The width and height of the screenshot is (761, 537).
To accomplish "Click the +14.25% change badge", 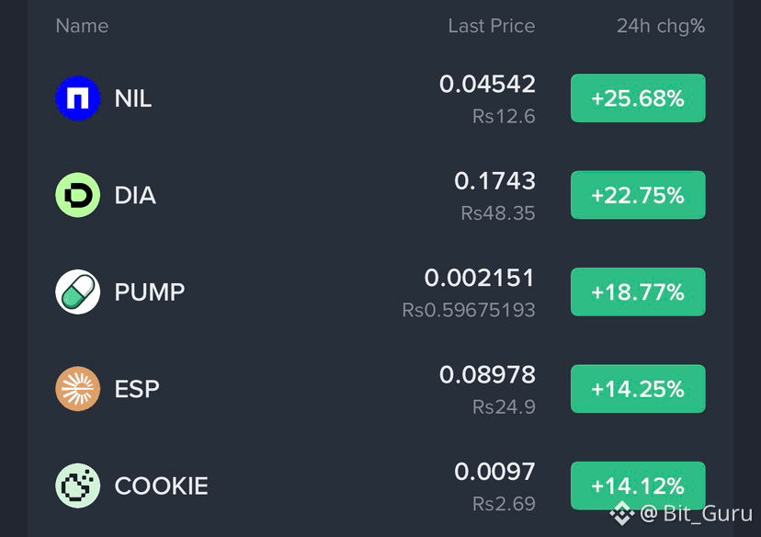I will coord(638,388).
